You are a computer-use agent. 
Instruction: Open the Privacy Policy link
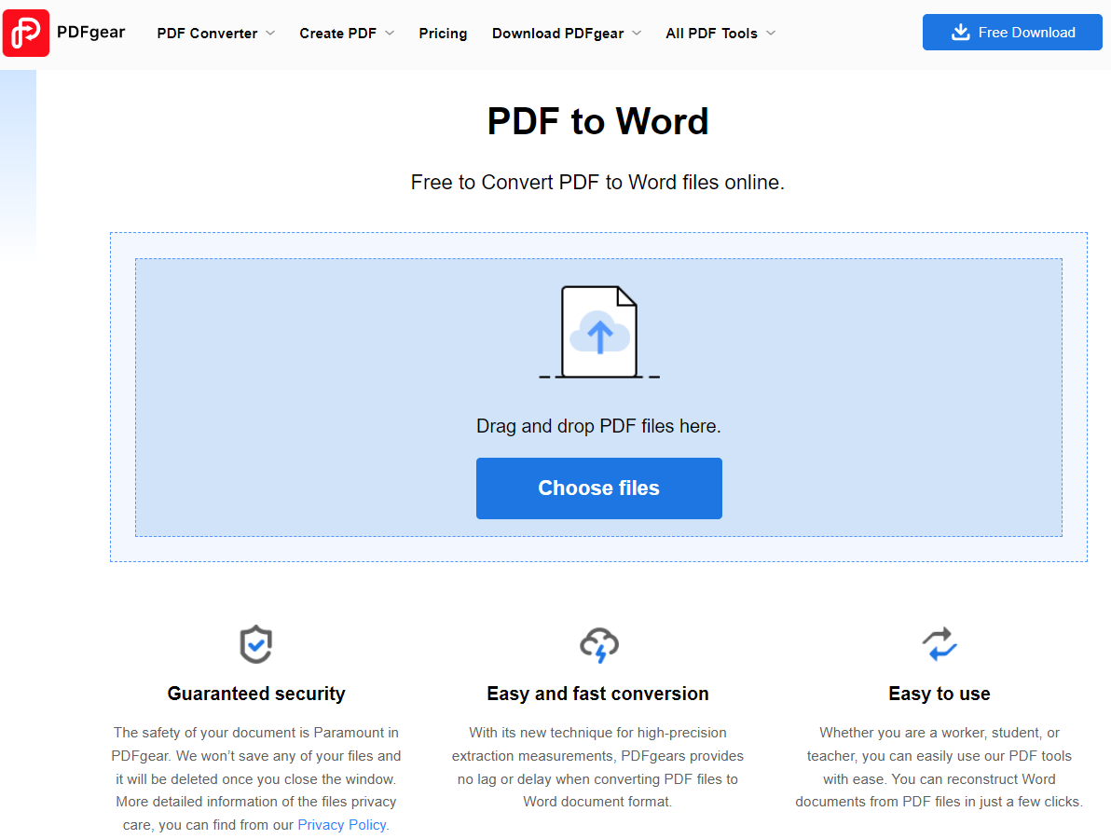pos(341,825)
